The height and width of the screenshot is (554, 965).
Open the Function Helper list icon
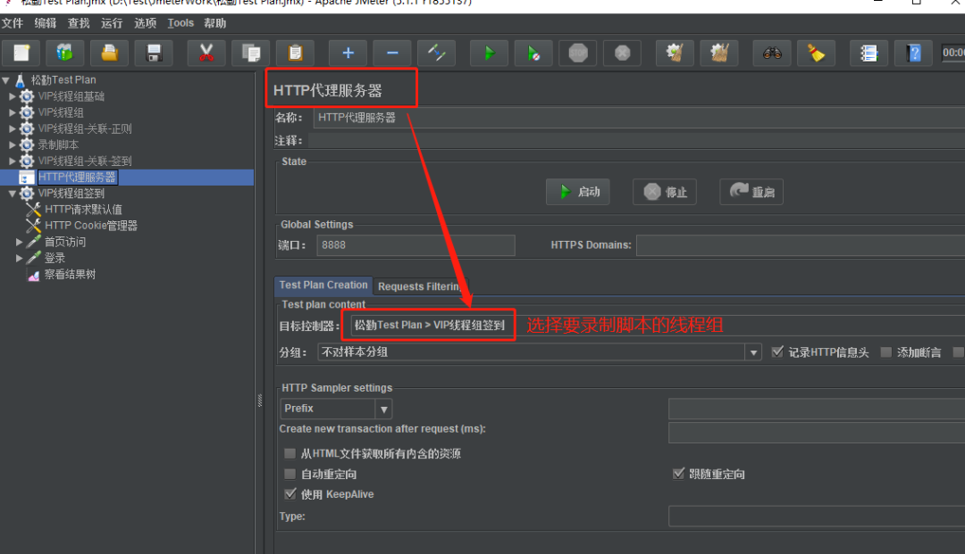coord(869,53)
